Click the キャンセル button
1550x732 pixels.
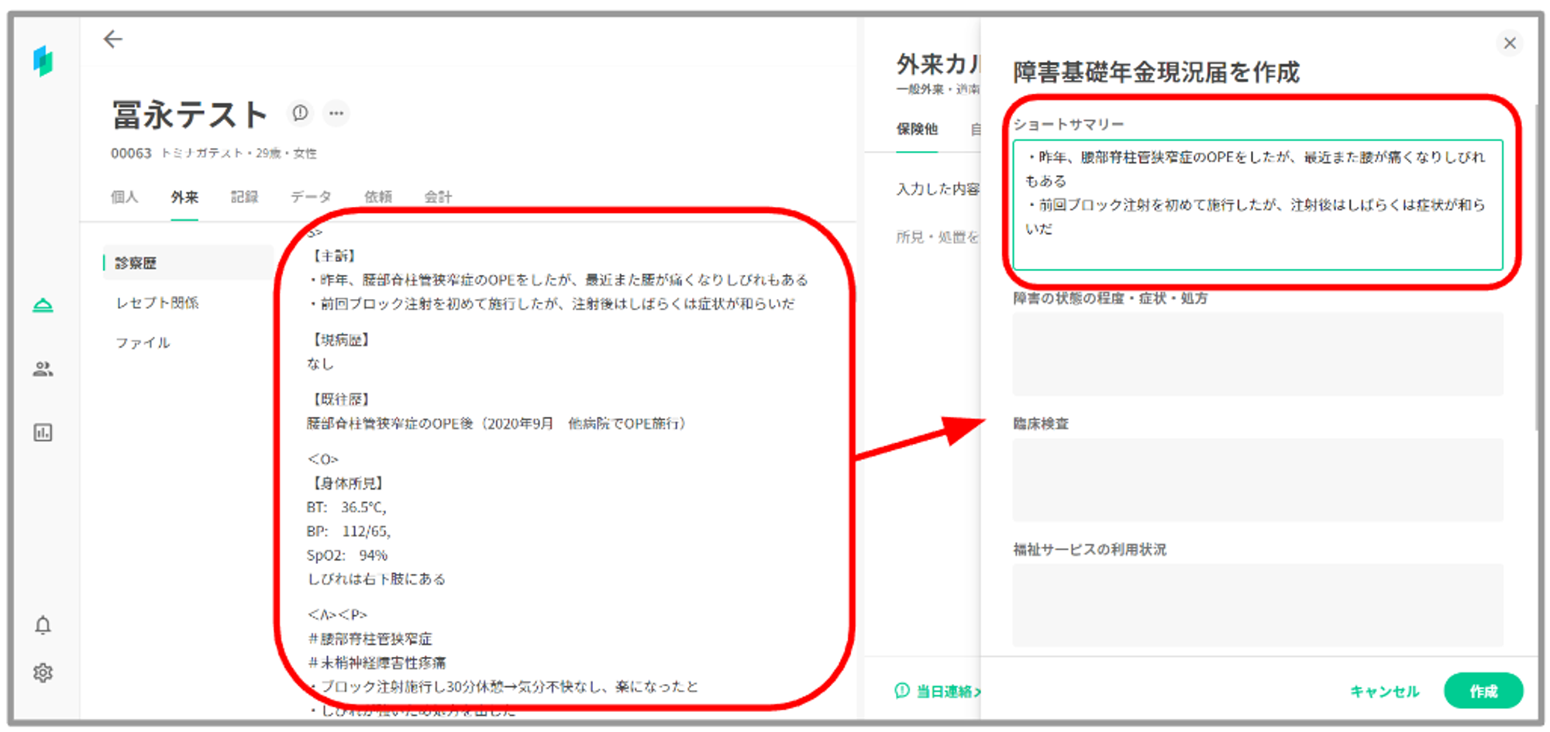pyautogui.click(x=1385, y=691)
